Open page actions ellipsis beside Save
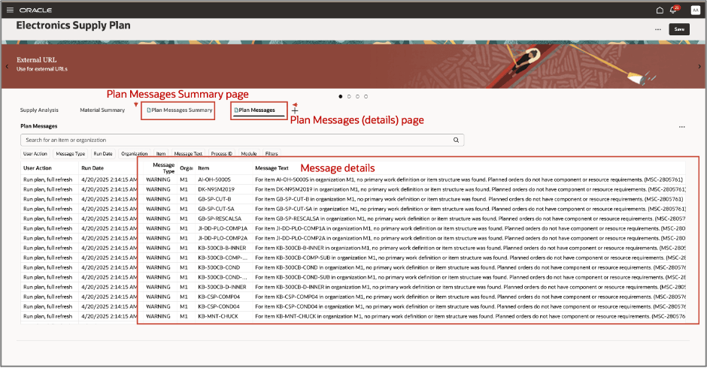This screenshot has width=707, height=368. (x=658, y=29)
